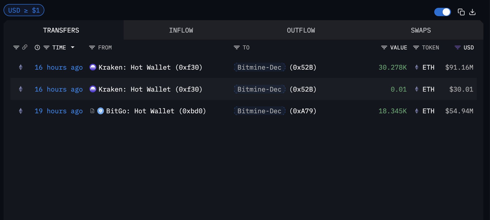Screen dimensions: 490x220
Task: Toggle the blue switch at top right
Action: point(442,12)
